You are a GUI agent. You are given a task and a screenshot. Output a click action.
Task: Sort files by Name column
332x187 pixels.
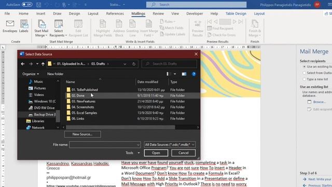click(71, 82)
